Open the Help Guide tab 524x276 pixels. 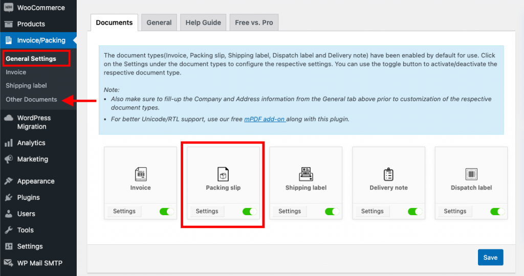click(203, 22)
